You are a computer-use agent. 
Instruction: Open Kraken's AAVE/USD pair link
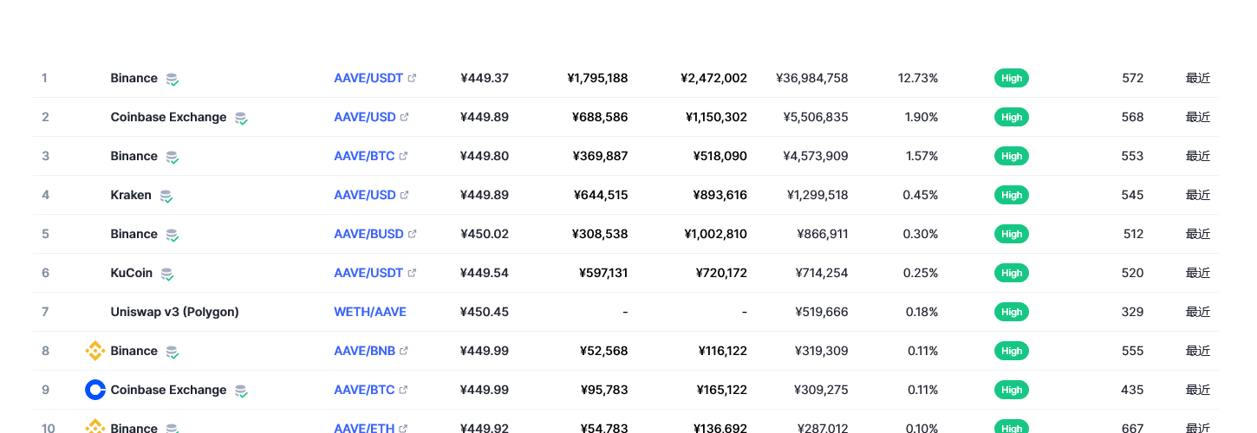pos(365,195)
